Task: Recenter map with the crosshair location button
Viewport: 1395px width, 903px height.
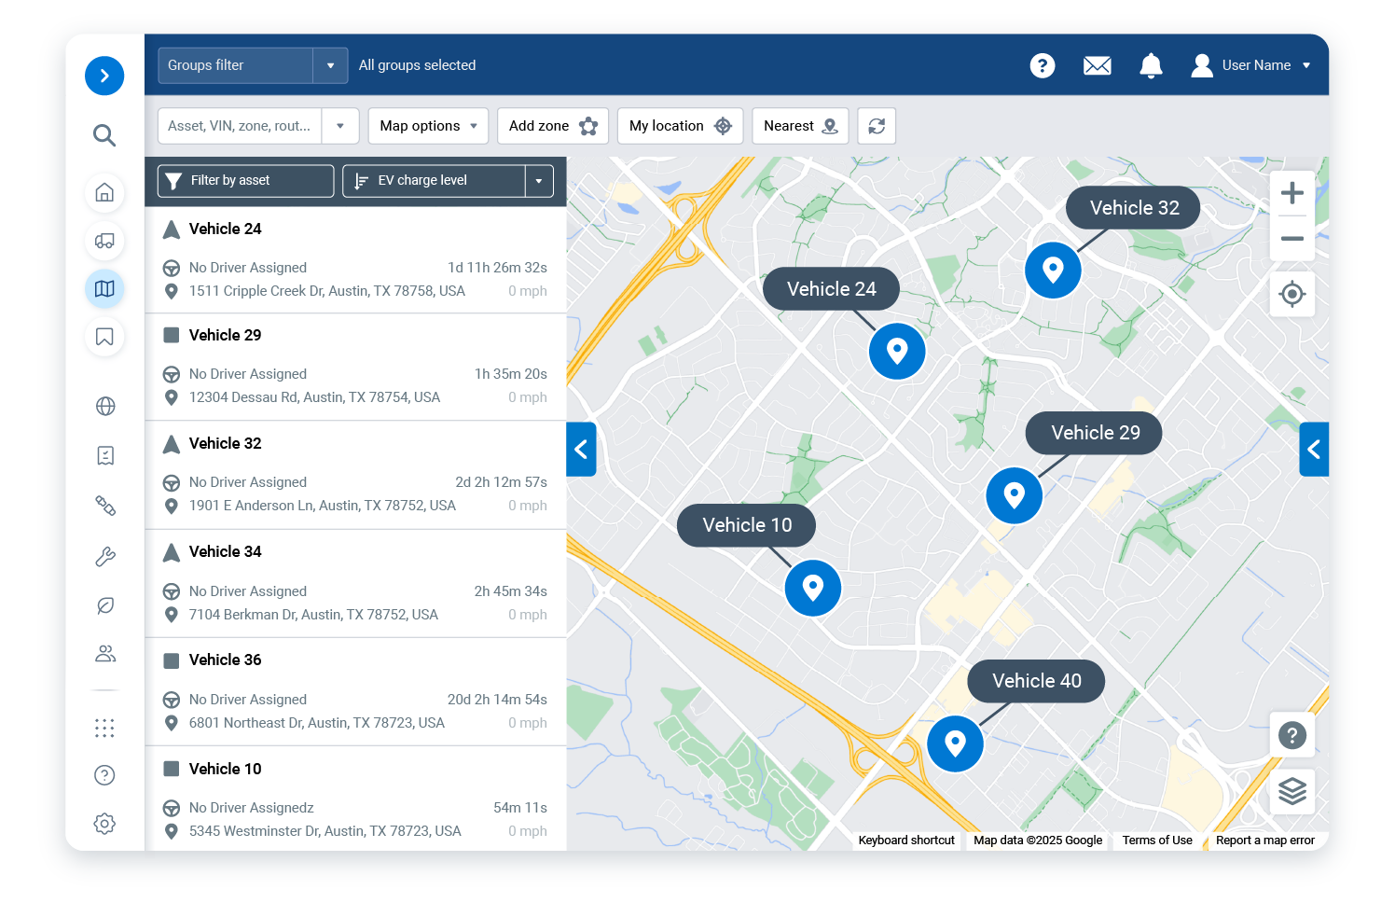Action: [1291, 295]
